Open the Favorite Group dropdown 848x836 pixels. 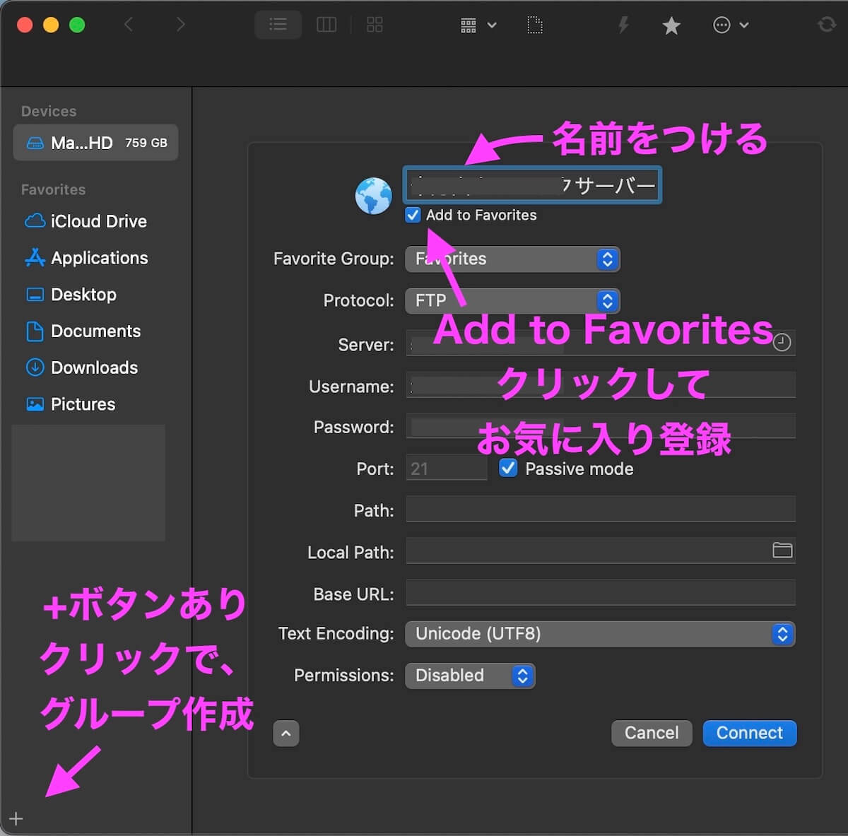512,259
